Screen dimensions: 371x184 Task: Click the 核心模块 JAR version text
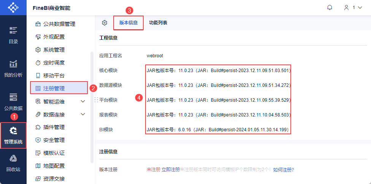(219, 71)
